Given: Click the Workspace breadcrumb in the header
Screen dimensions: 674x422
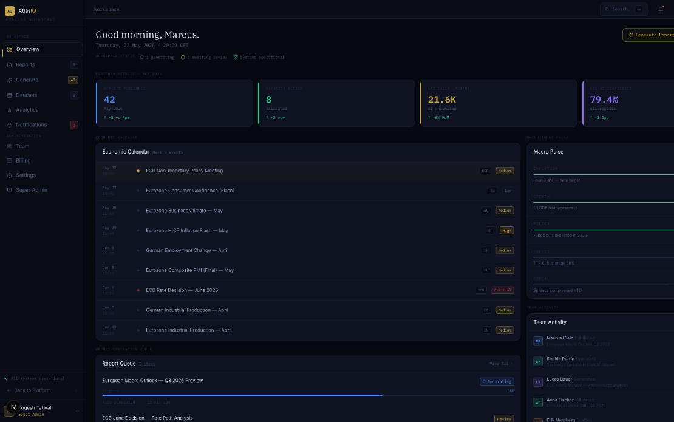Looking at the screenshot, I should pyautogui.click(x=107, y=10).
